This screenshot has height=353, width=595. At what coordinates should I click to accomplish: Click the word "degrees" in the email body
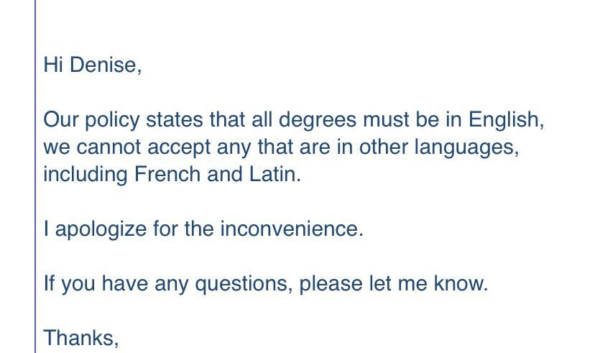pos(318,120)
